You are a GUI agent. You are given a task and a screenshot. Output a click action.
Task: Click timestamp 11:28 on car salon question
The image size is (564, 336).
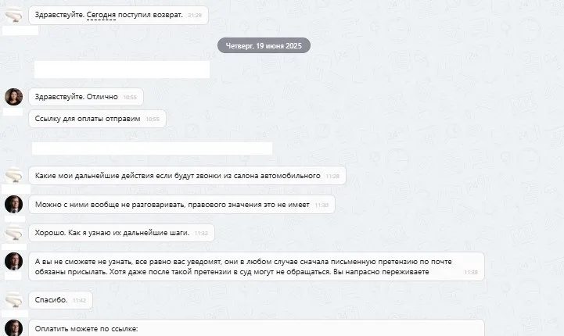tap(332, 176)
